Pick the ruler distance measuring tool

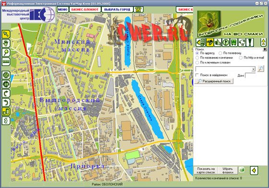pyautogui.click(x=6, y=61)
